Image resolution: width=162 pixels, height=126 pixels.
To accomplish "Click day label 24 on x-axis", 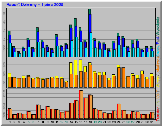I will click(119, 122).
